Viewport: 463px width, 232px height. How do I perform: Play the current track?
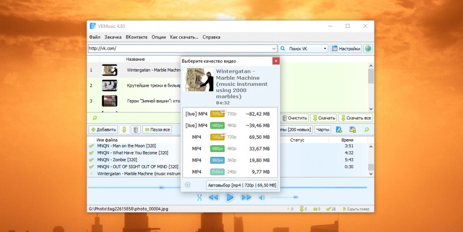[x=230, y=197]
